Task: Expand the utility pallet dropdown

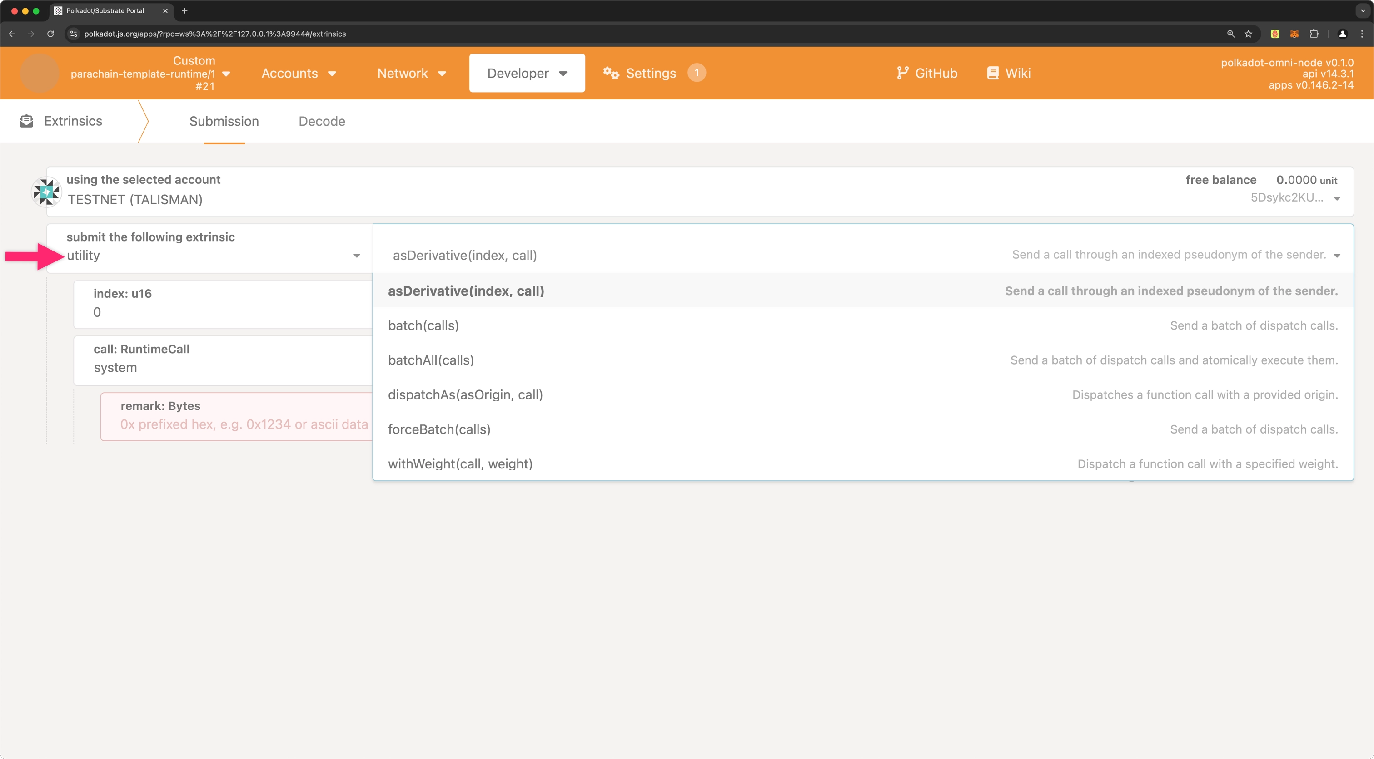Action: click(x=356, y=256)
